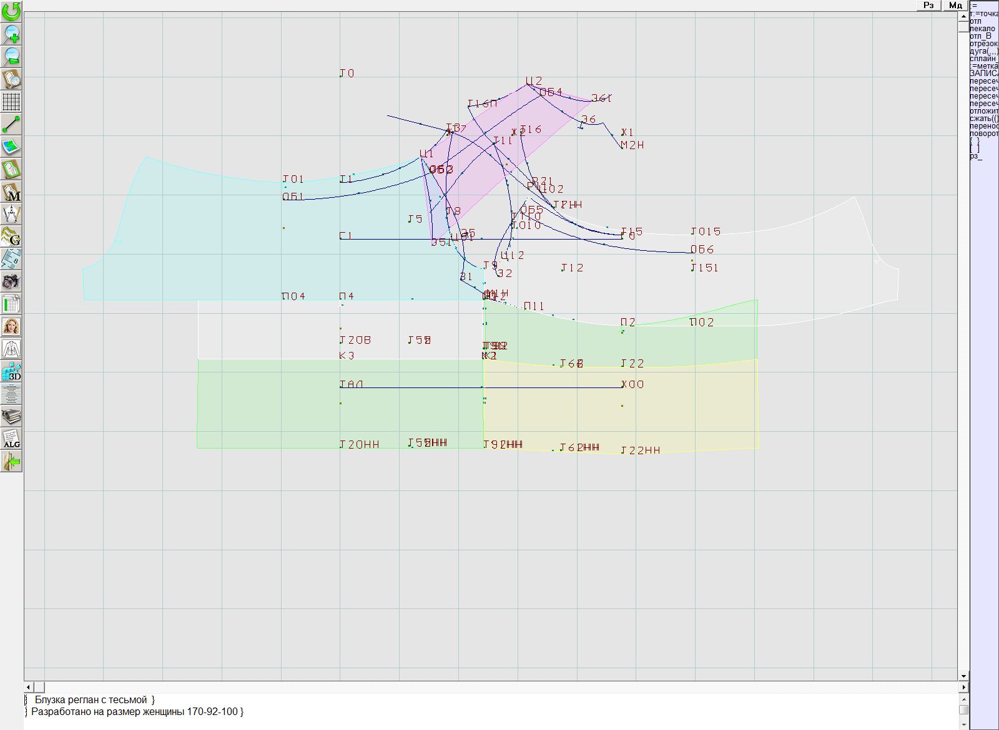Zoom in with the magnifier plus tool

pyautogui.click(x=11, y=34)
